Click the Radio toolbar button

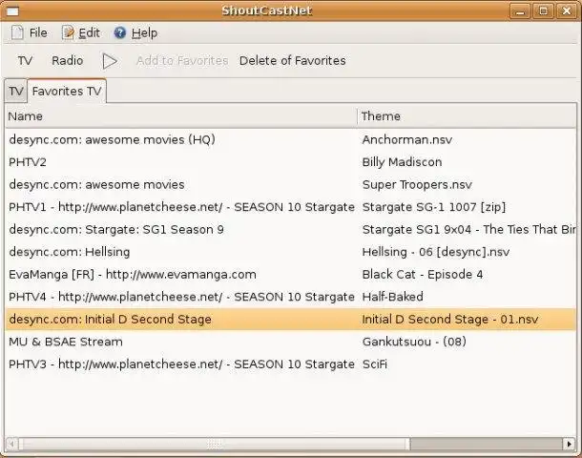(x=67, y=60)
